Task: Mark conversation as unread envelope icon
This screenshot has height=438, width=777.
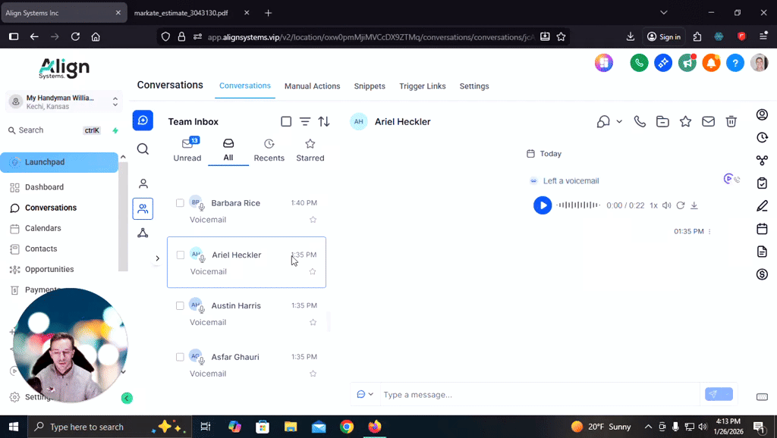Action: click(708, 121)
